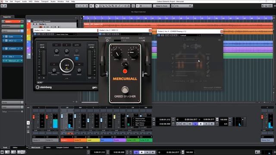Toggle the Equalizers section bypass in Inspector
Viewport: 276px width, 155px height.
click(22, 26)
